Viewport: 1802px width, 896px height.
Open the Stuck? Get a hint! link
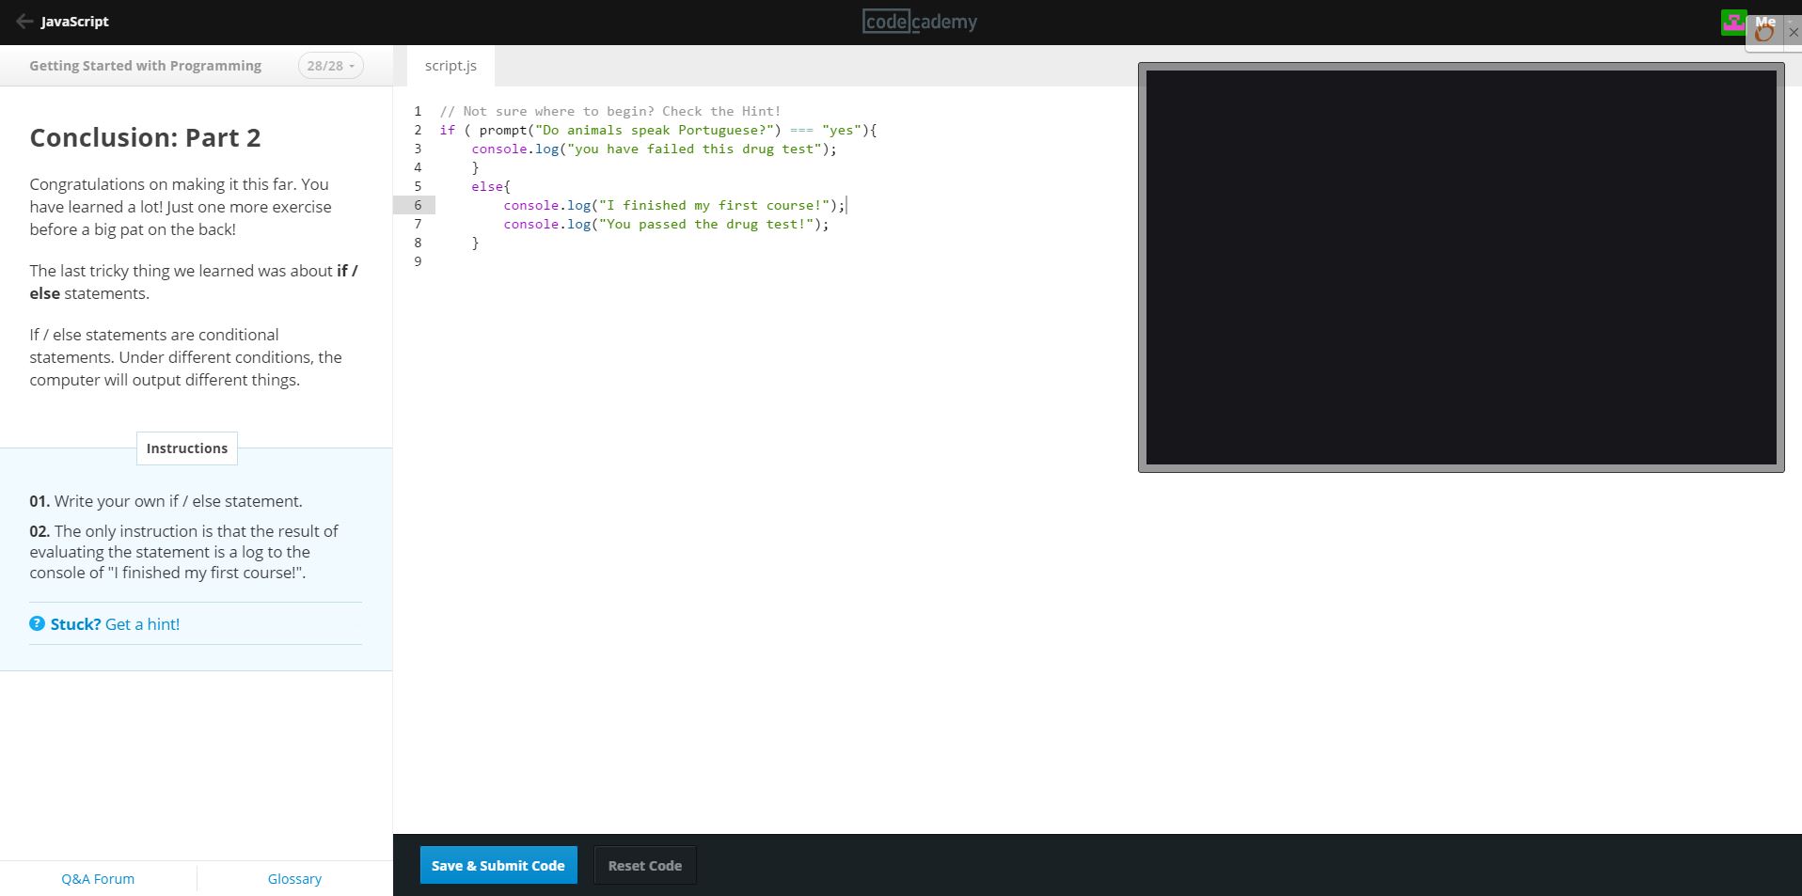[x=115, y=624]
